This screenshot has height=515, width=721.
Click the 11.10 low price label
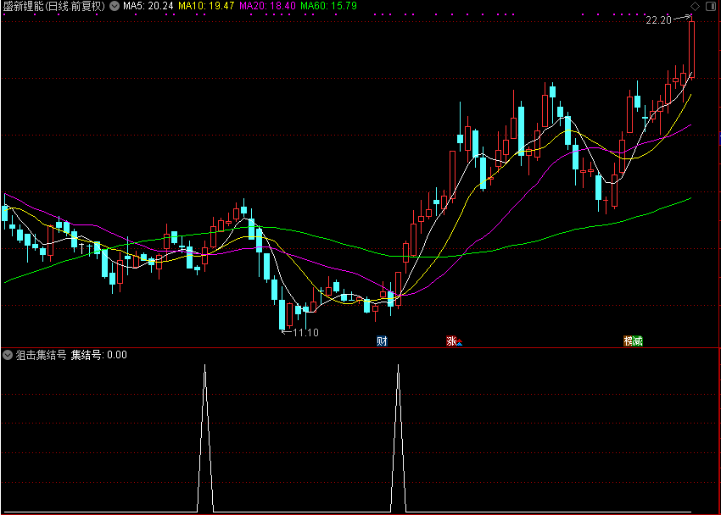click(x=305, y=332)
